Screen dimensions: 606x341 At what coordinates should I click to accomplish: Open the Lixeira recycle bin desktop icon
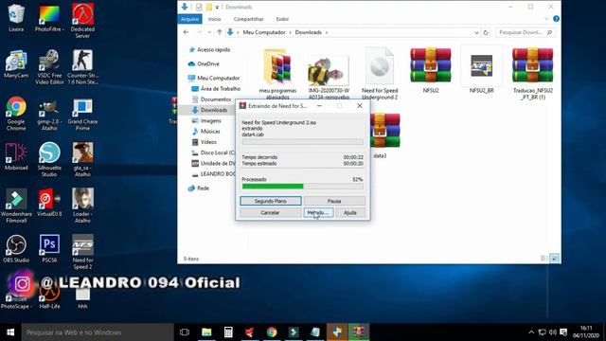pyautogui.click(x=16, y=18)
